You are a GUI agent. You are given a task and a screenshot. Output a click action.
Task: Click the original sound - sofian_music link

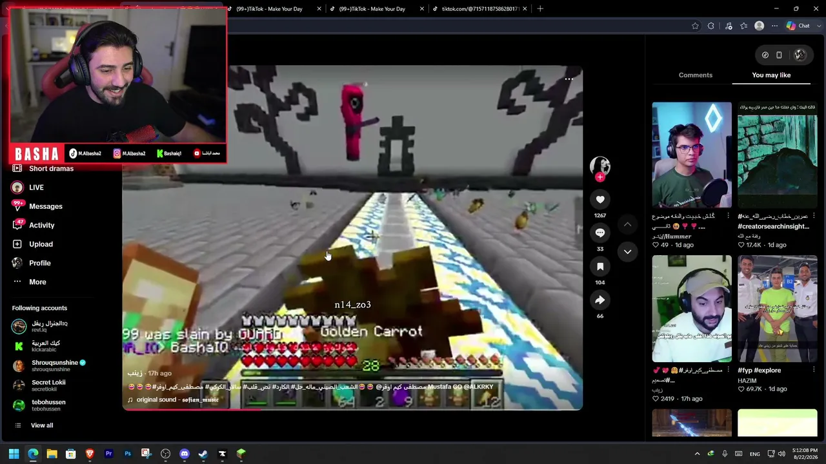pyautogui.click(x=177, y=400)
